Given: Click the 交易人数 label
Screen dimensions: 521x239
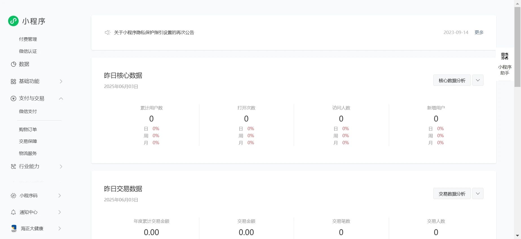Looking at the screenshot, I should [436, 221].
